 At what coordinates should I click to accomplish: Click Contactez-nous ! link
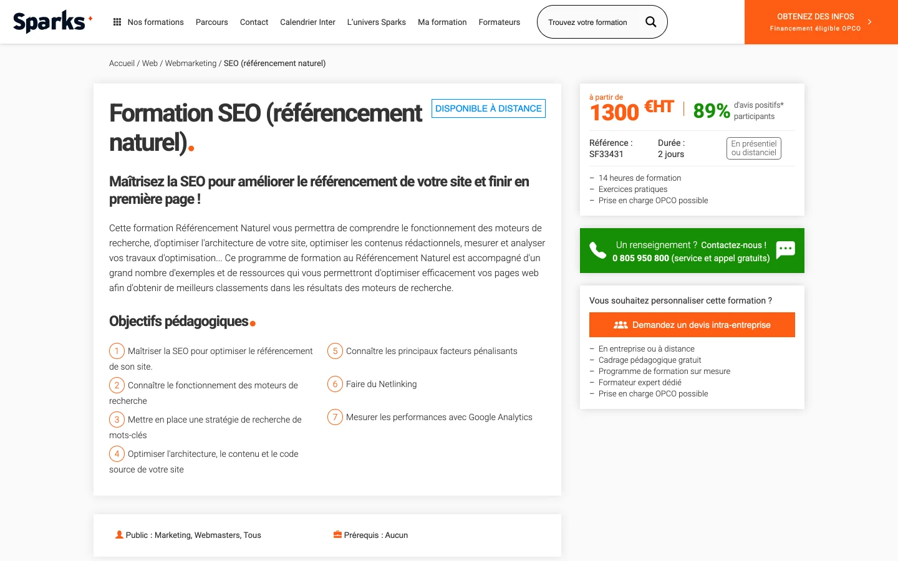pyautogui.click(x=733, y=245)
